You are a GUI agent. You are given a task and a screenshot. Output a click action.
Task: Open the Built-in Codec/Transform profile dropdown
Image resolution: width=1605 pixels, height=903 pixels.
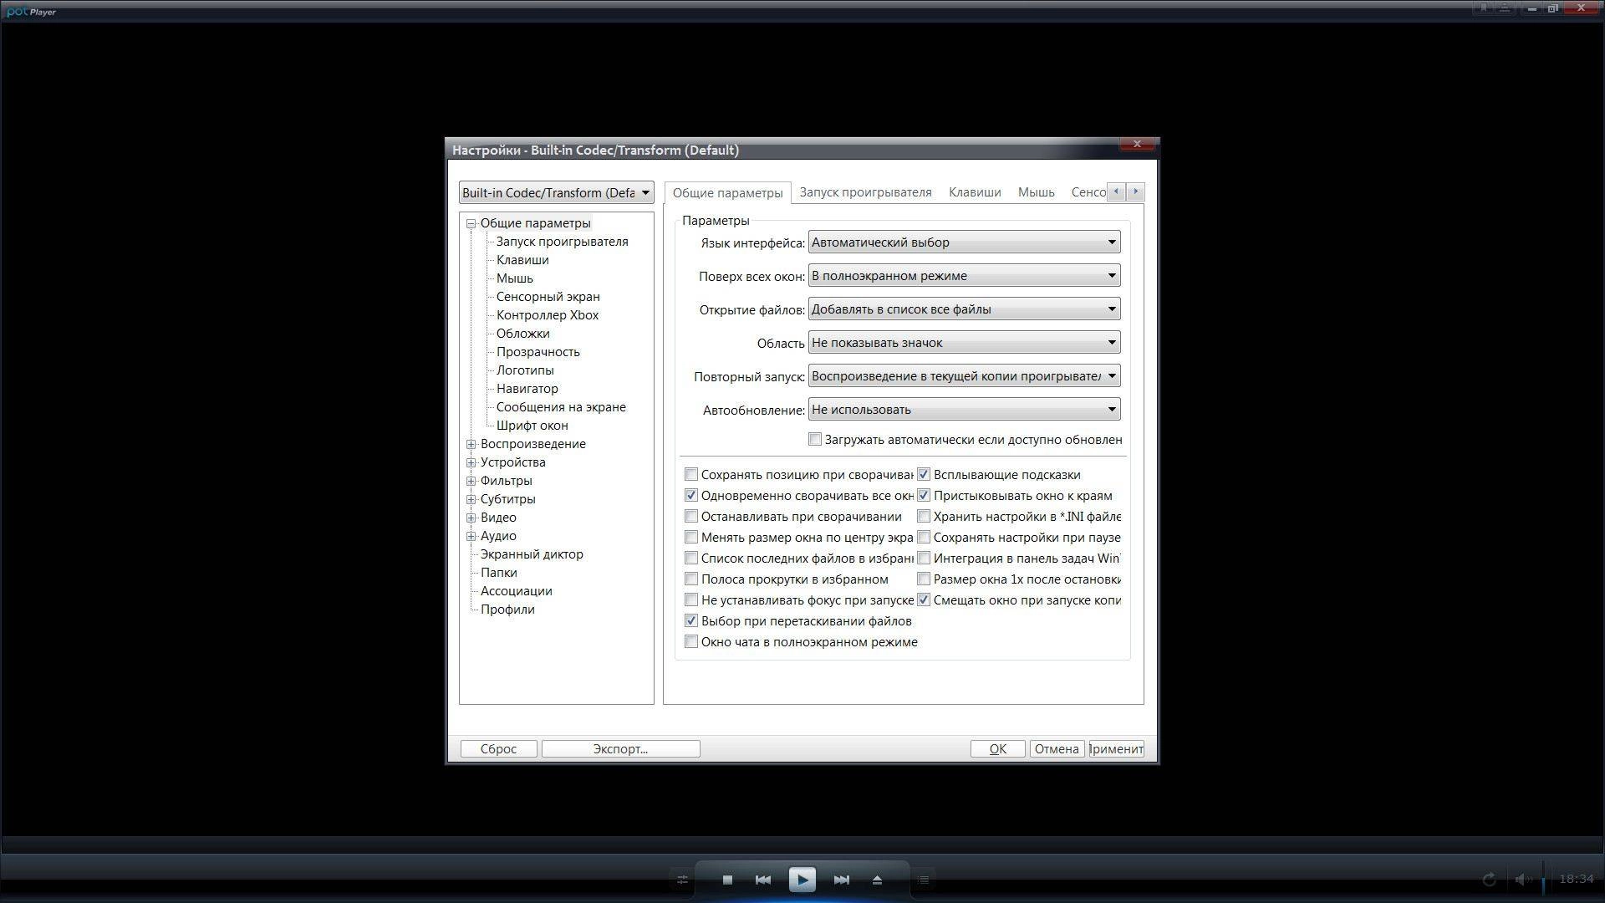tap(556, 193)
